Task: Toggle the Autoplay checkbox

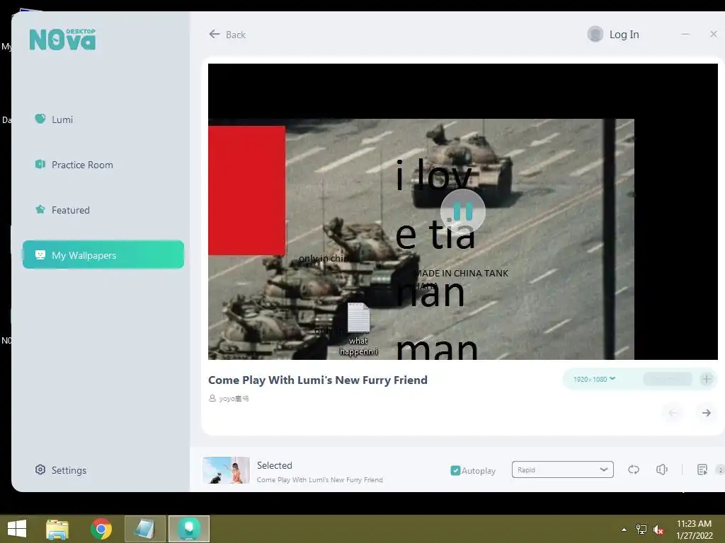Action: click(455, 470)
